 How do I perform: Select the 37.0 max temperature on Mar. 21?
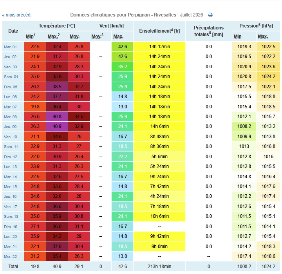[57, 247]
